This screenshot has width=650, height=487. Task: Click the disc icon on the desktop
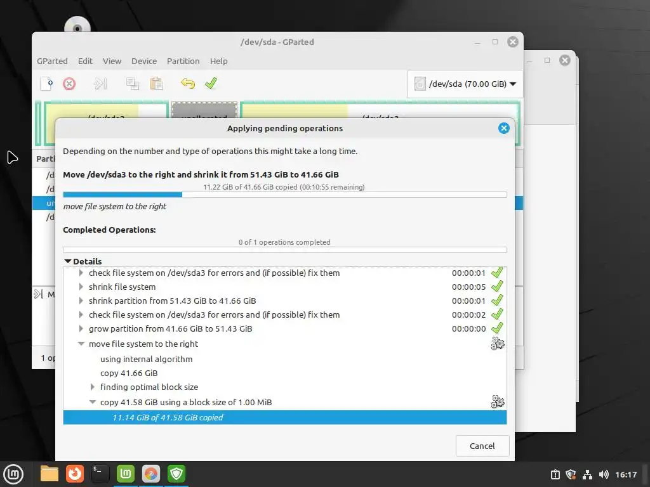[x=77, y=25]
